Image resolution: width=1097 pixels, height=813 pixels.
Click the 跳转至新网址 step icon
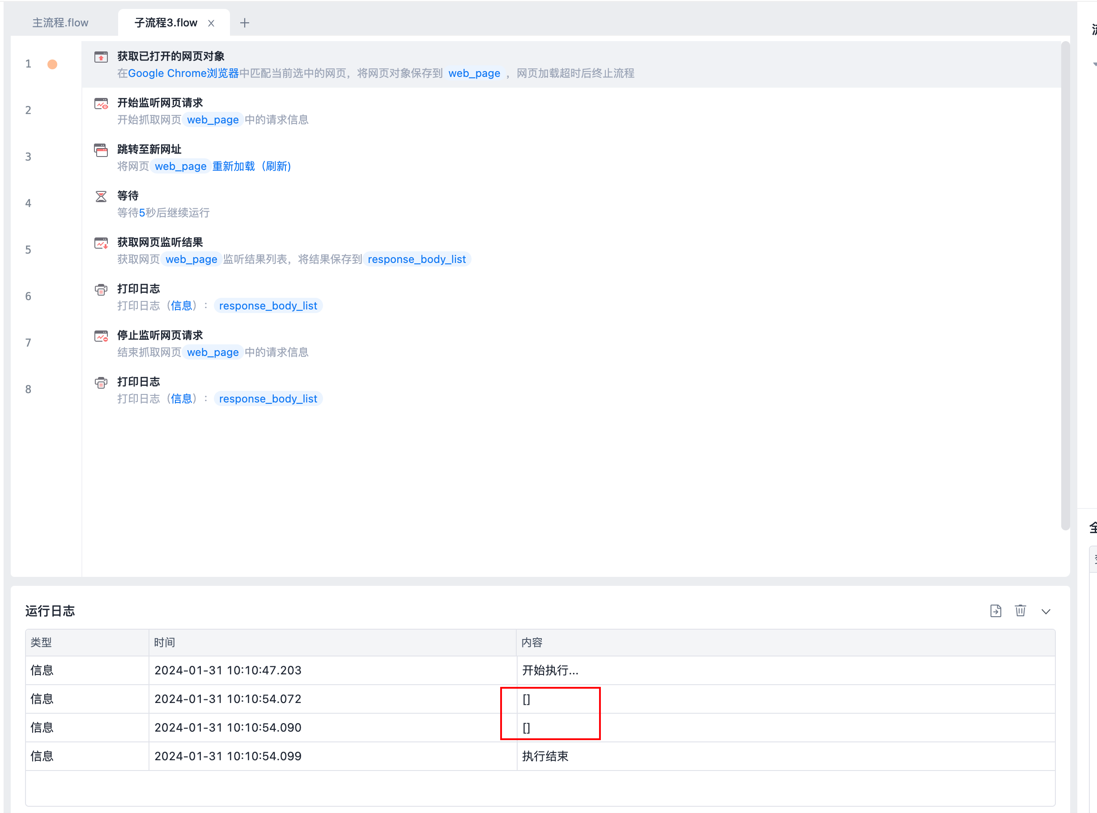[x=101, y=150]
